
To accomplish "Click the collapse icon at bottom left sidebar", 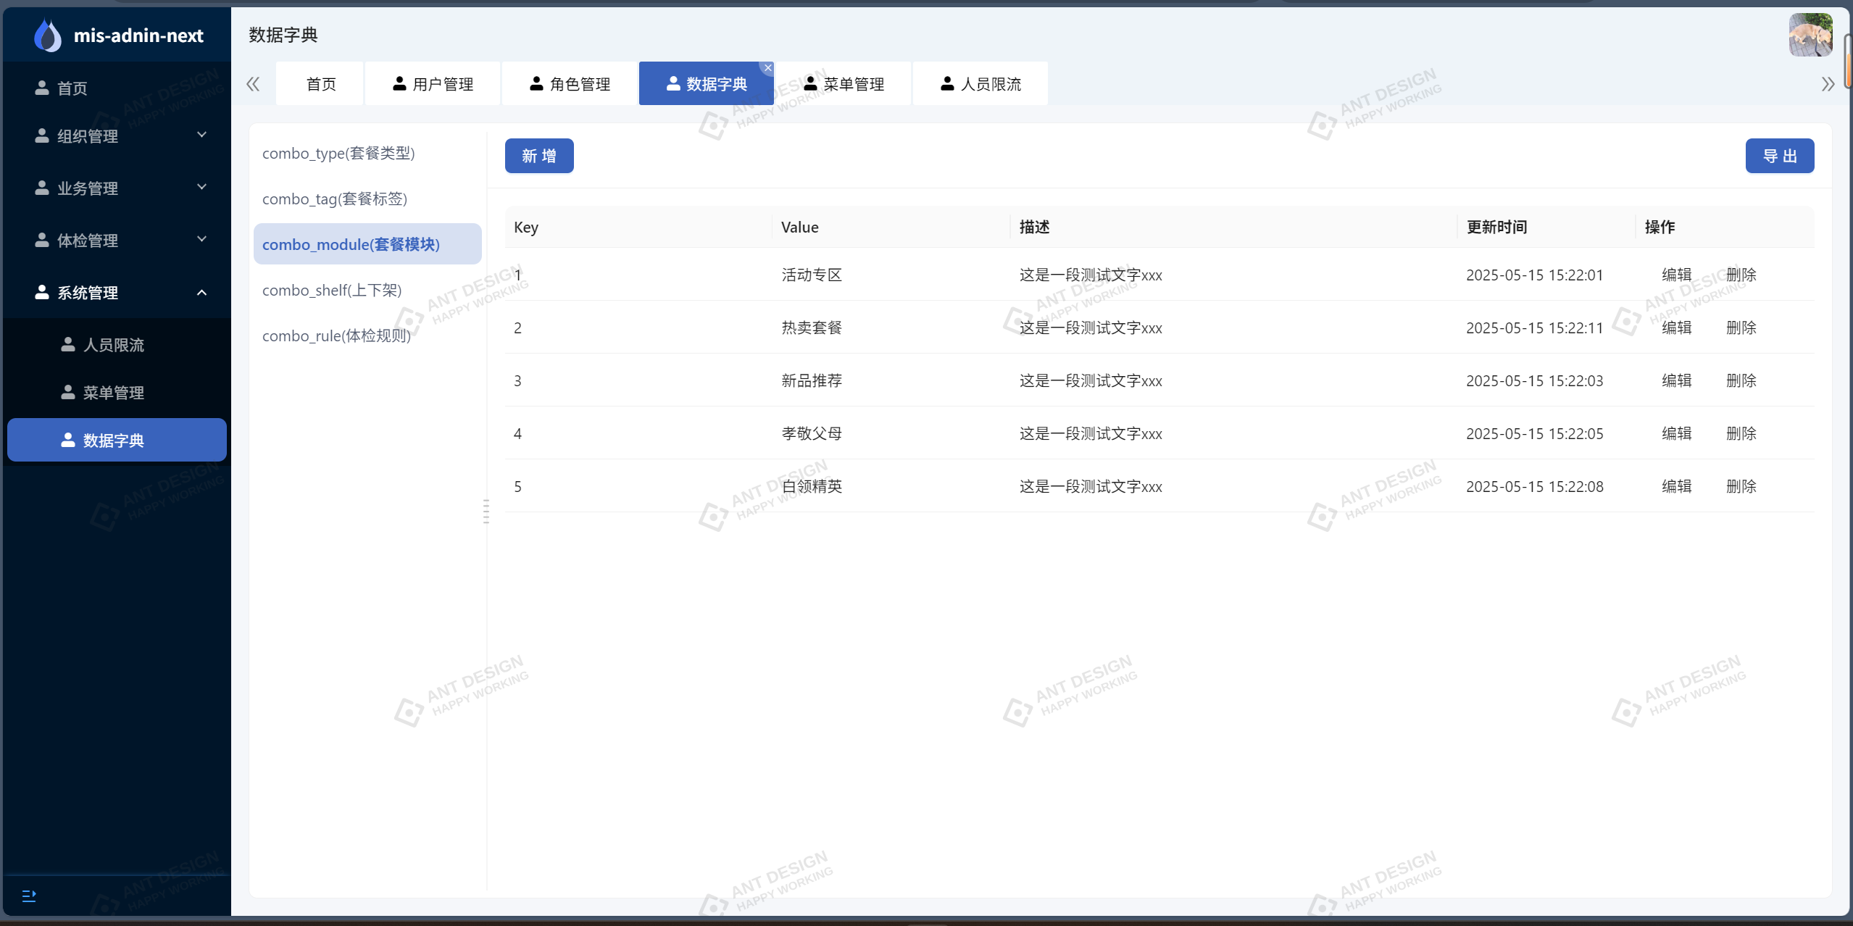I will [29, 896].
